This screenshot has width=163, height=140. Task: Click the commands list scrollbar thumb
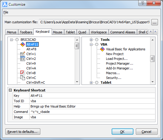pos(152,59)
